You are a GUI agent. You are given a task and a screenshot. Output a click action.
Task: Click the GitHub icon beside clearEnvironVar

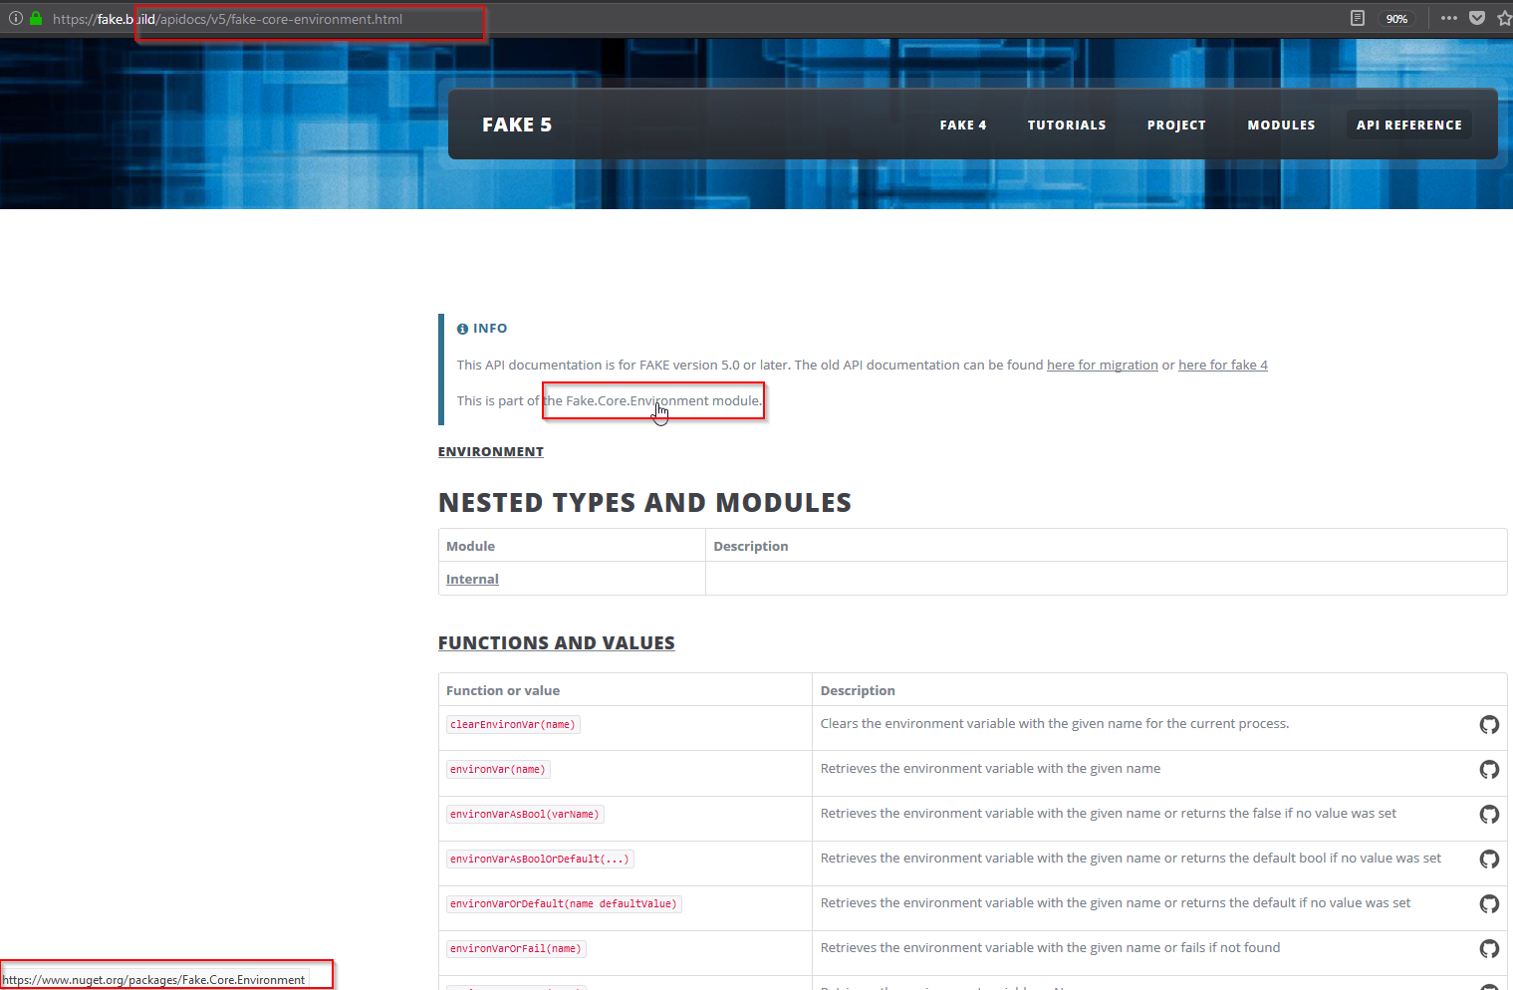[1489, 725]
